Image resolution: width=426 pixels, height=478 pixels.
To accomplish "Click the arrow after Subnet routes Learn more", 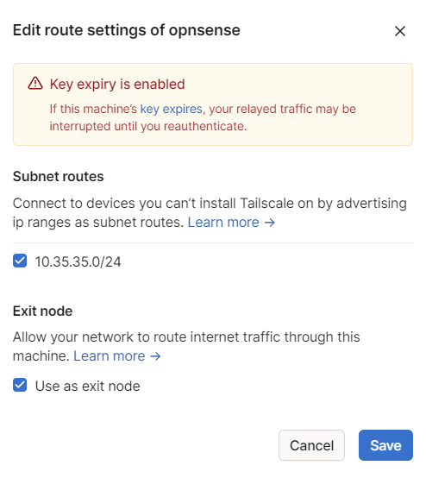I will [x=269, y=223].
